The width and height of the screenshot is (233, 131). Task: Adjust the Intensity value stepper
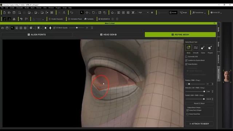213,92
